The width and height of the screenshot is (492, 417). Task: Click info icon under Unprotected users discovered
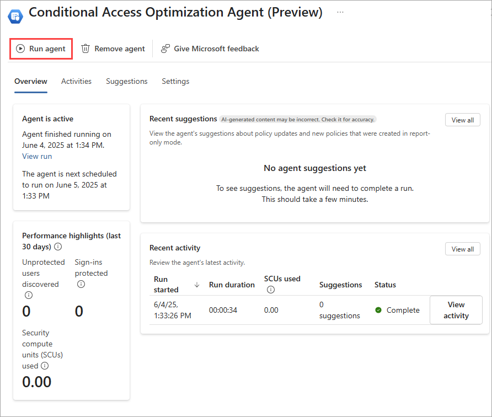(x=29, y=295)
